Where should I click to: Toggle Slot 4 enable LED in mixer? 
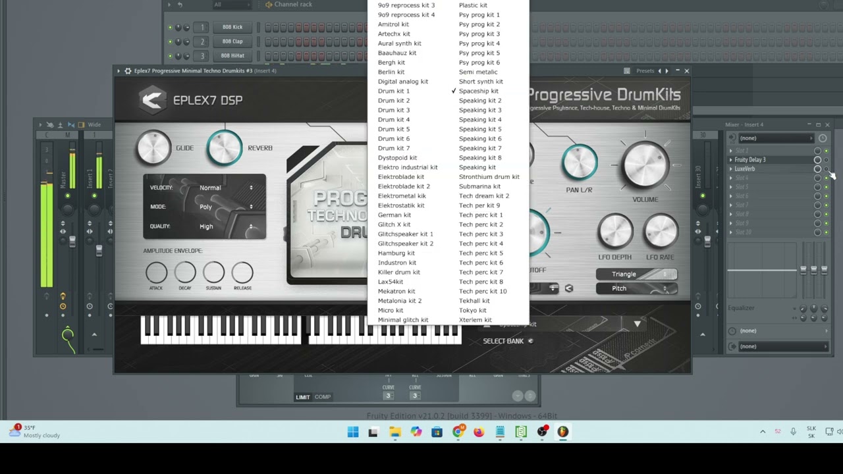tap(827, 178)
